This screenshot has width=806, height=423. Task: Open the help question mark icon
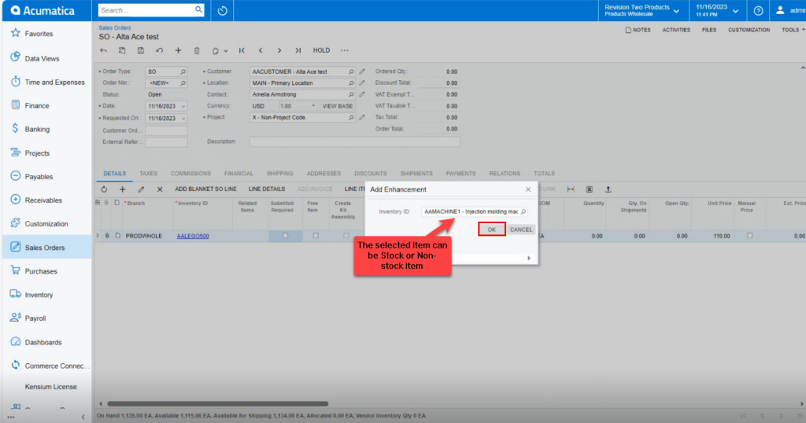[758, 11]
